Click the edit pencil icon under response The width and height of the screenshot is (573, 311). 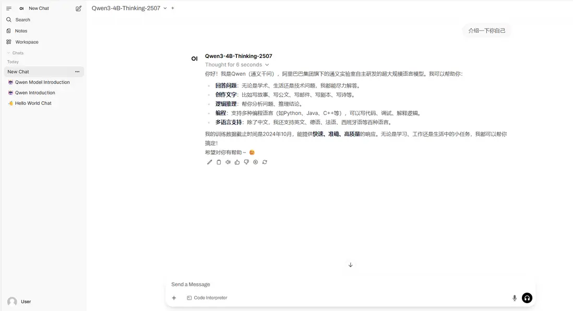tap(209, 162)
